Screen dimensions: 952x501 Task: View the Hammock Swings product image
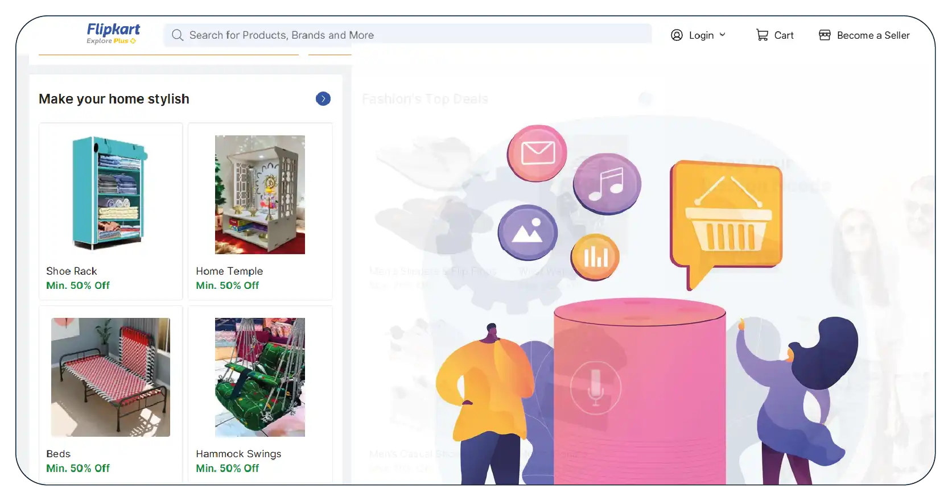coord(260,377)
